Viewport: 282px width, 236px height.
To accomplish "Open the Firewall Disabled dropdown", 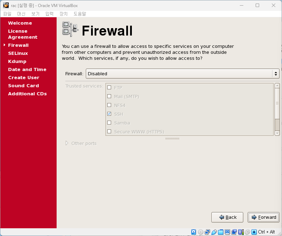I will tap(182, 74).
